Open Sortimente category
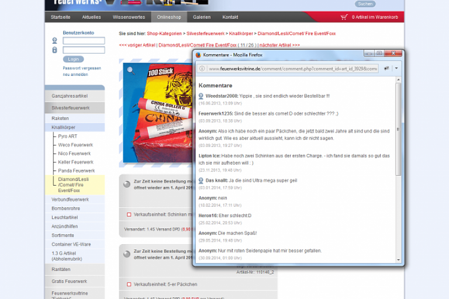449x299 pixels. [x=75, y=235]
